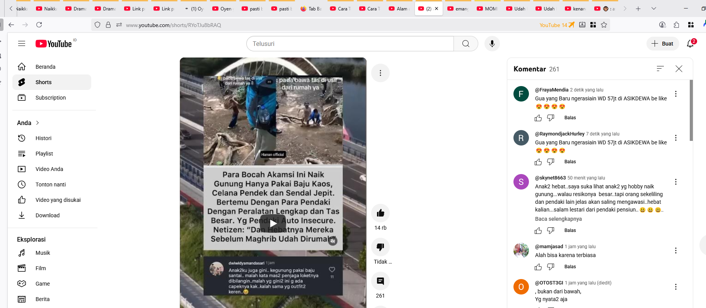This screenshot has height=308, width=706.
Task: Go back with the browser back arrow
Action: pyautogui.click(x=11, y=25)
